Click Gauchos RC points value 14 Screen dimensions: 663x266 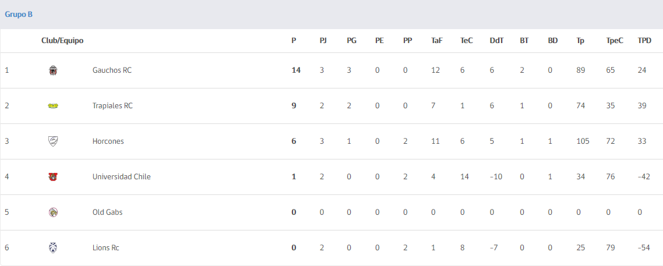(x=296, y=70)
